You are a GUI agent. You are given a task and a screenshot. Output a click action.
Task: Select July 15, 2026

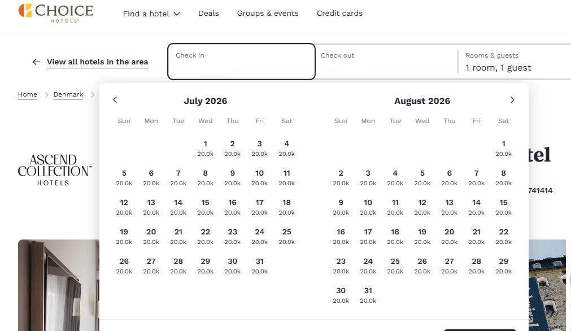pos(206,207)
